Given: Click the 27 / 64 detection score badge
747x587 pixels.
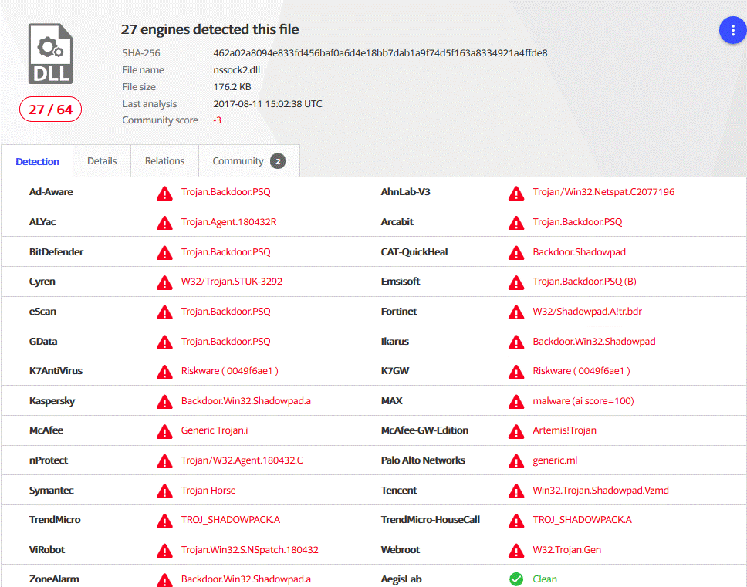Looking at the screenshot, I should [51, 110].
